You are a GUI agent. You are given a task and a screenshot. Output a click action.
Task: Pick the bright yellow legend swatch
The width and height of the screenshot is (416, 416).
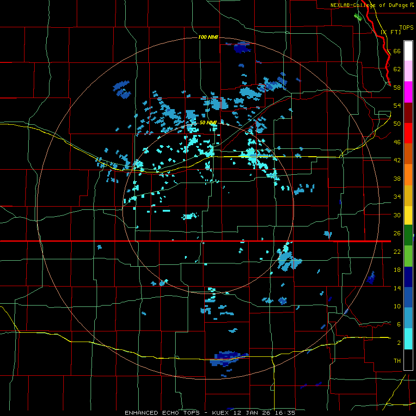click(x=408, y=215)
